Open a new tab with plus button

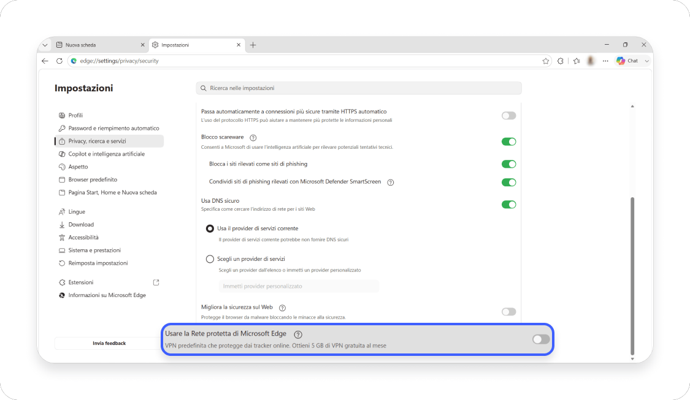(x=253, y=45)
